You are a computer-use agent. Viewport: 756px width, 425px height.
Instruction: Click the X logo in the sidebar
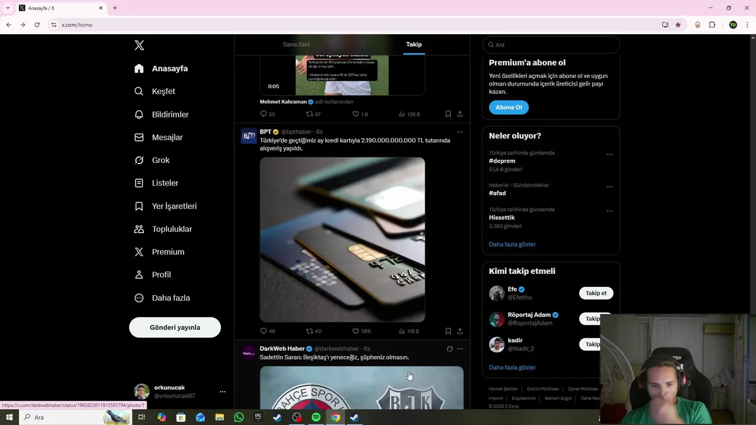pos(139,45)
